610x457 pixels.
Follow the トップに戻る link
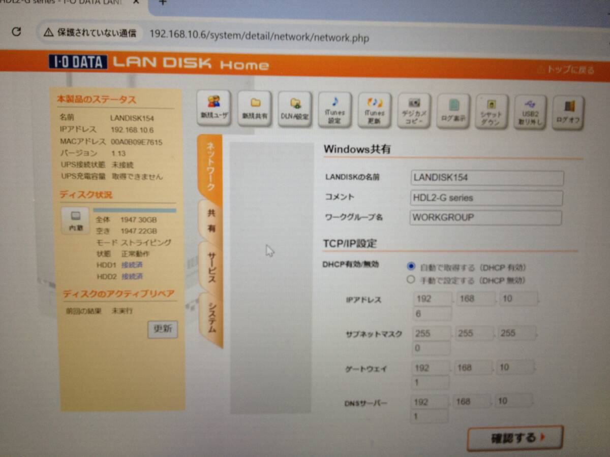[566, 70]
